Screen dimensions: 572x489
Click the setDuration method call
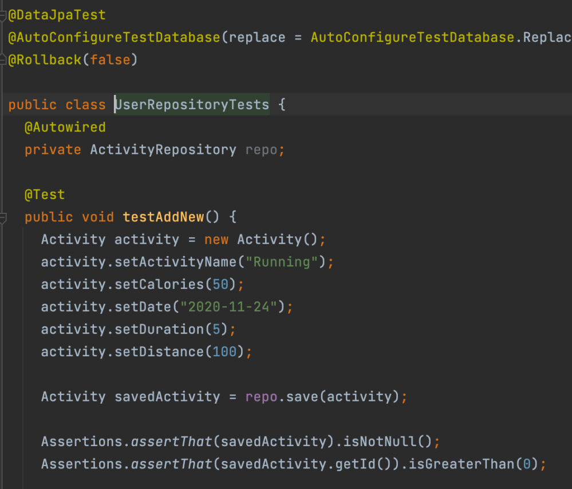[x=159, y=329]
